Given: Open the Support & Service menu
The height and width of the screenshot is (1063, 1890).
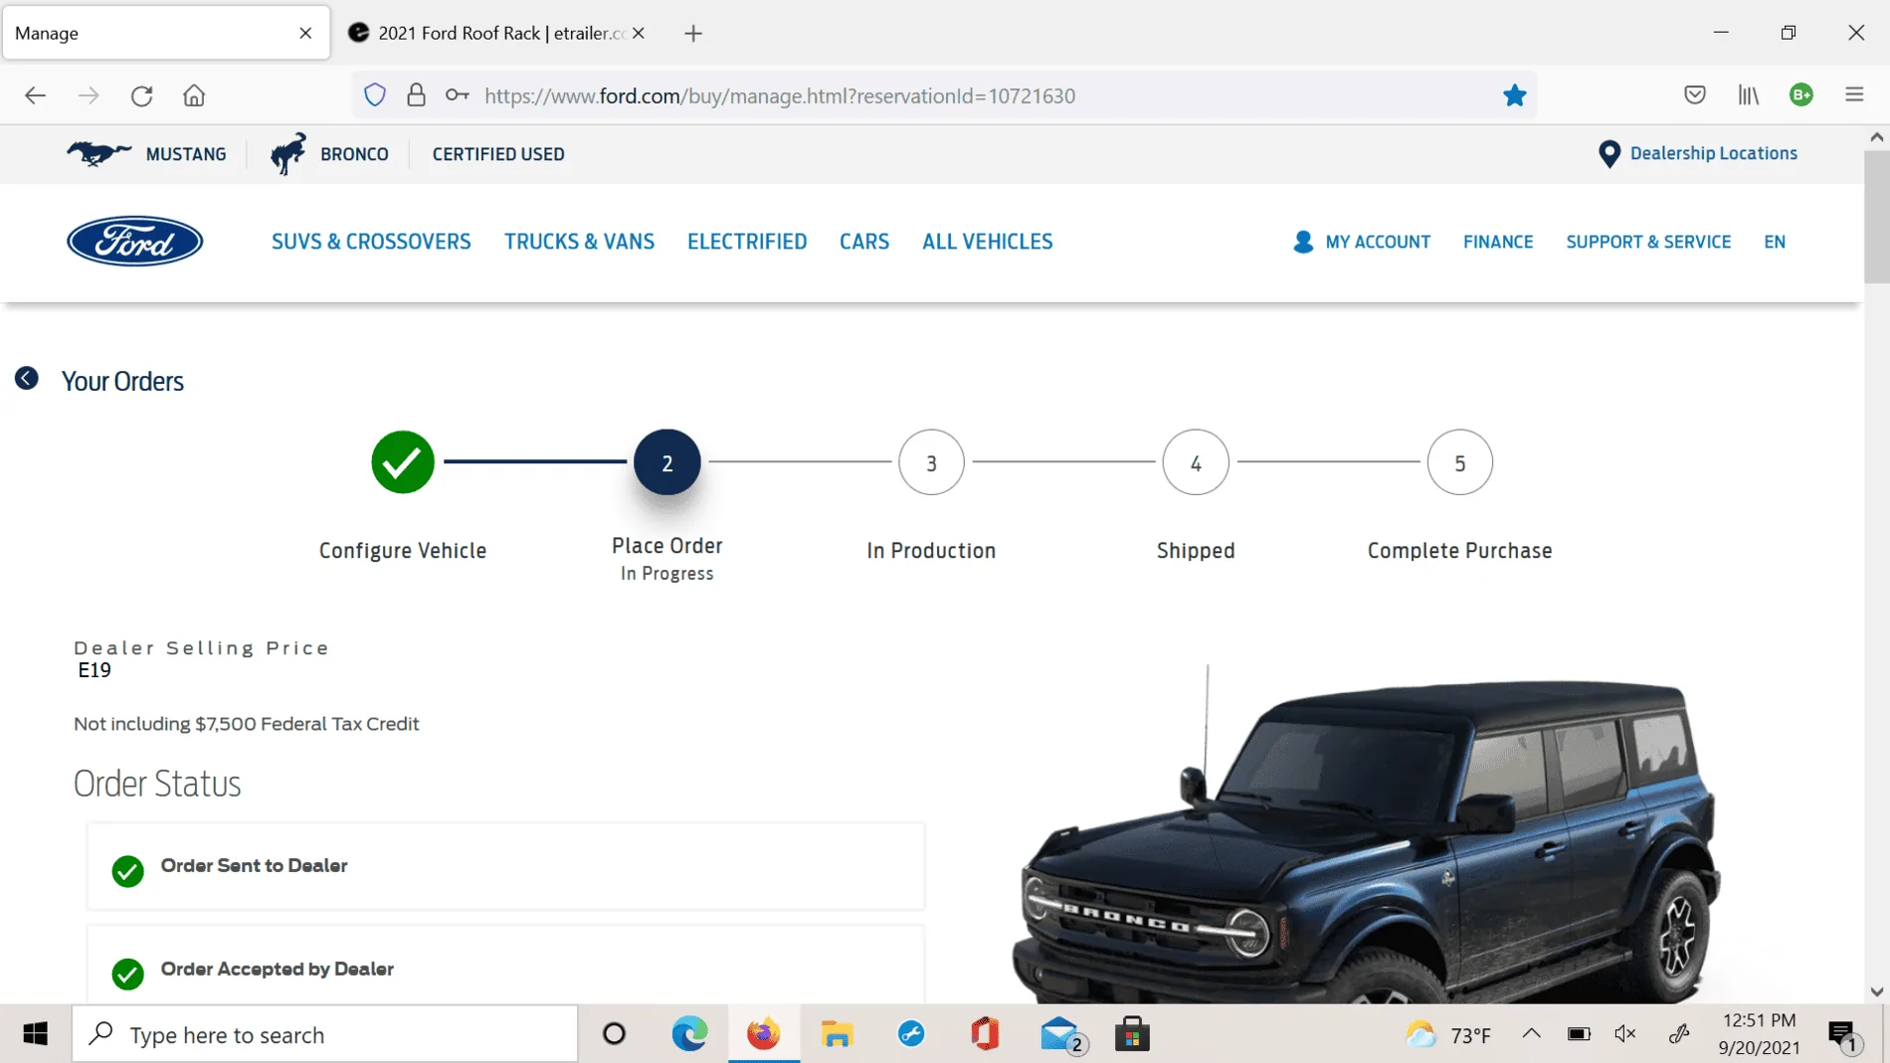Looking at the screenshot, I should (x=1648, y=242).
